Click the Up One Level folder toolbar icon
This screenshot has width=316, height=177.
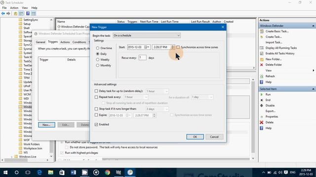pyautogui.click(x=15, y=13)
